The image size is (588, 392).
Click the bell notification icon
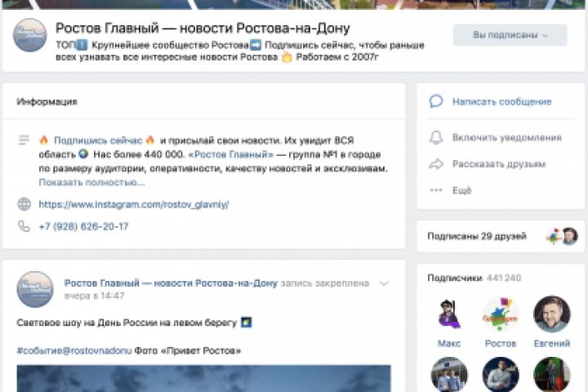[x=436, y=138]
